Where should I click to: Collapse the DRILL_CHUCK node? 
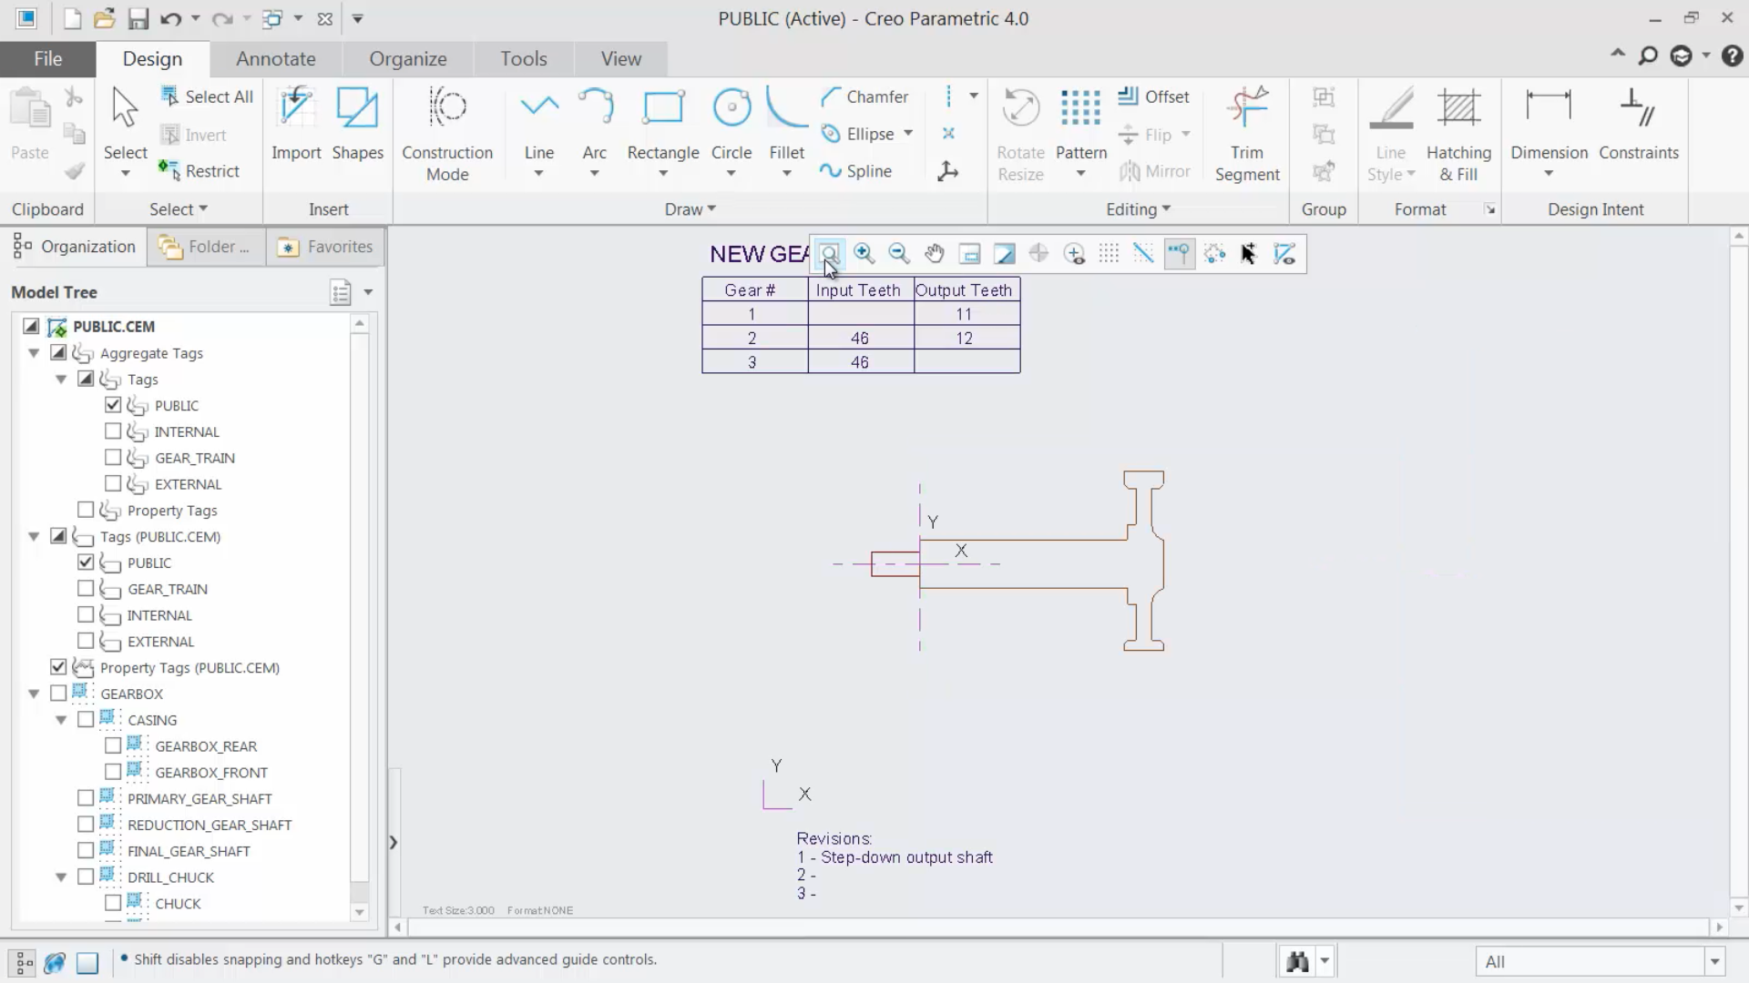pyautogui.click(x=61, y=877)
